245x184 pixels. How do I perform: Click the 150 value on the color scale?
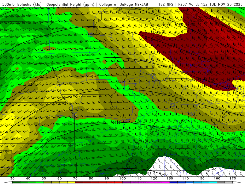201,178
